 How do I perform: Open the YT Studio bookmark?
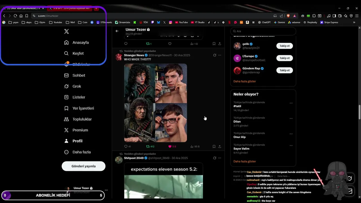click(197, 22)
